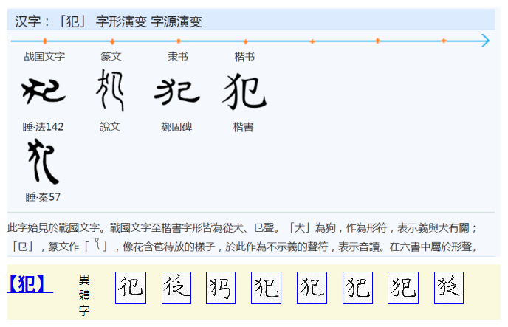The height and width of the screenshot is (327, 508).
Task: Select the first variant box with 礻-like radical
Action: tap(131, 288)
